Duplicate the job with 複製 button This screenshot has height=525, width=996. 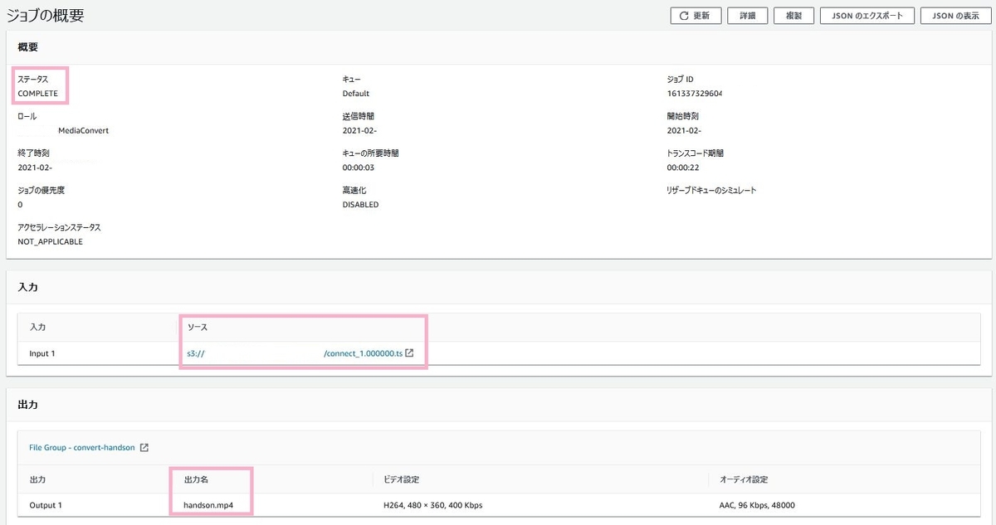[793, 16]
